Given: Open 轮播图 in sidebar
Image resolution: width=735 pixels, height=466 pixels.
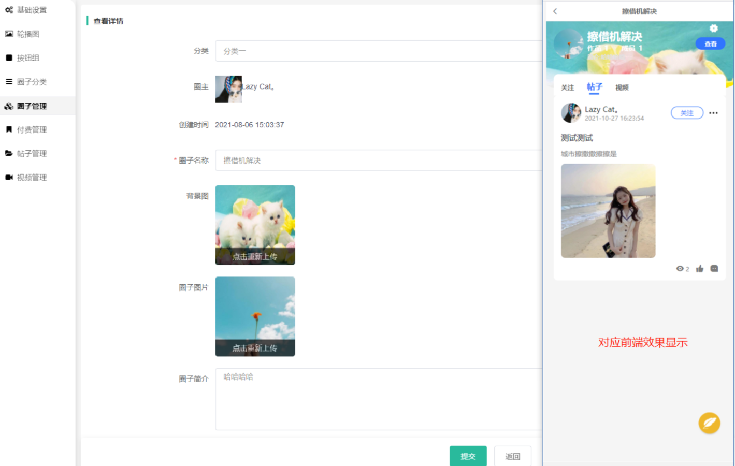Looking at the screenshot, I should 28,34.
